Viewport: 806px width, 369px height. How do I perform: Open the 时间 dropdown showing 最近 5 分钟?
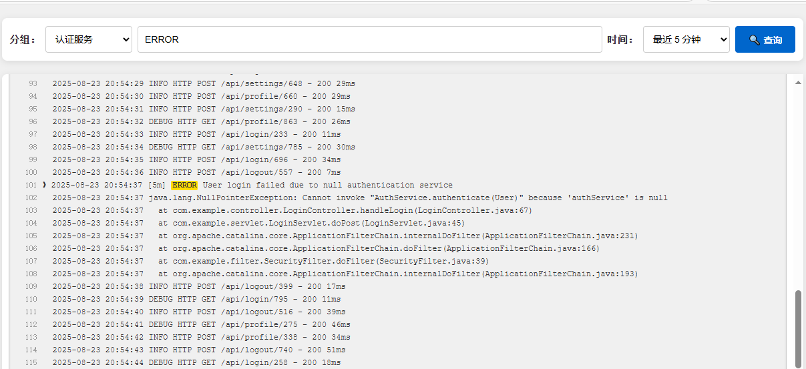686,39
